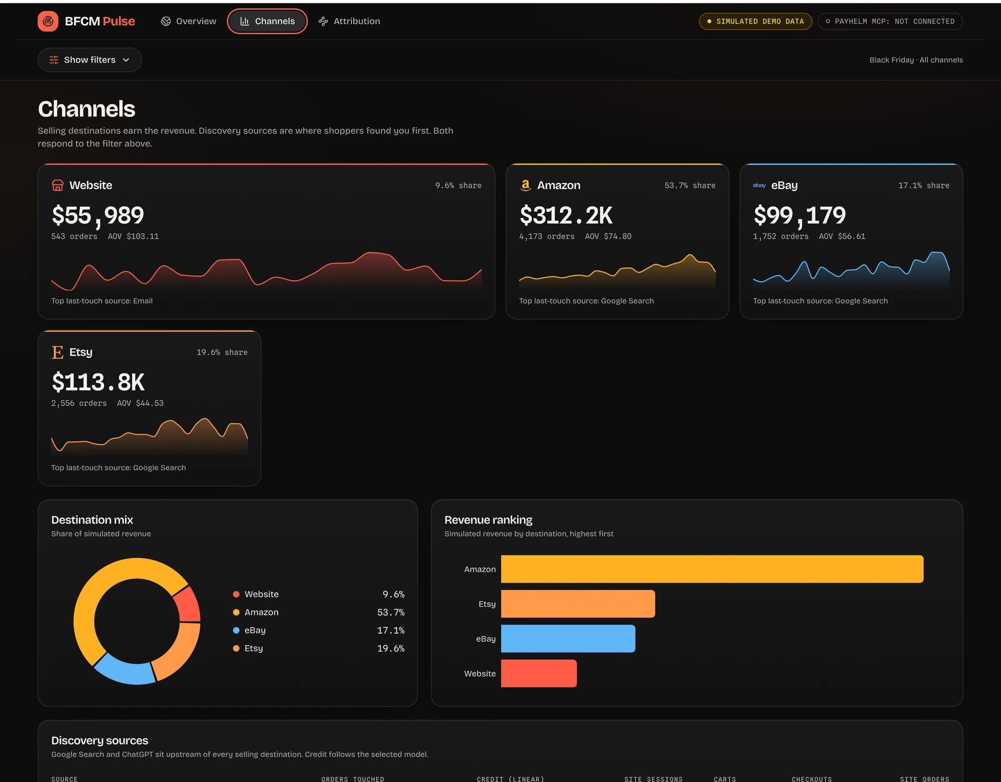Click the SOURCE column header
1001x782 pixels.
(x=64, y=779)
